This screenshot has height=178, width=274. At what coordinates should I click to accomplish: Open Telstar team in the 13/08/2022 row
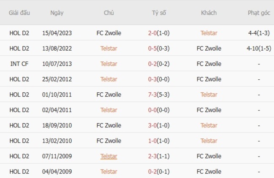109,49
